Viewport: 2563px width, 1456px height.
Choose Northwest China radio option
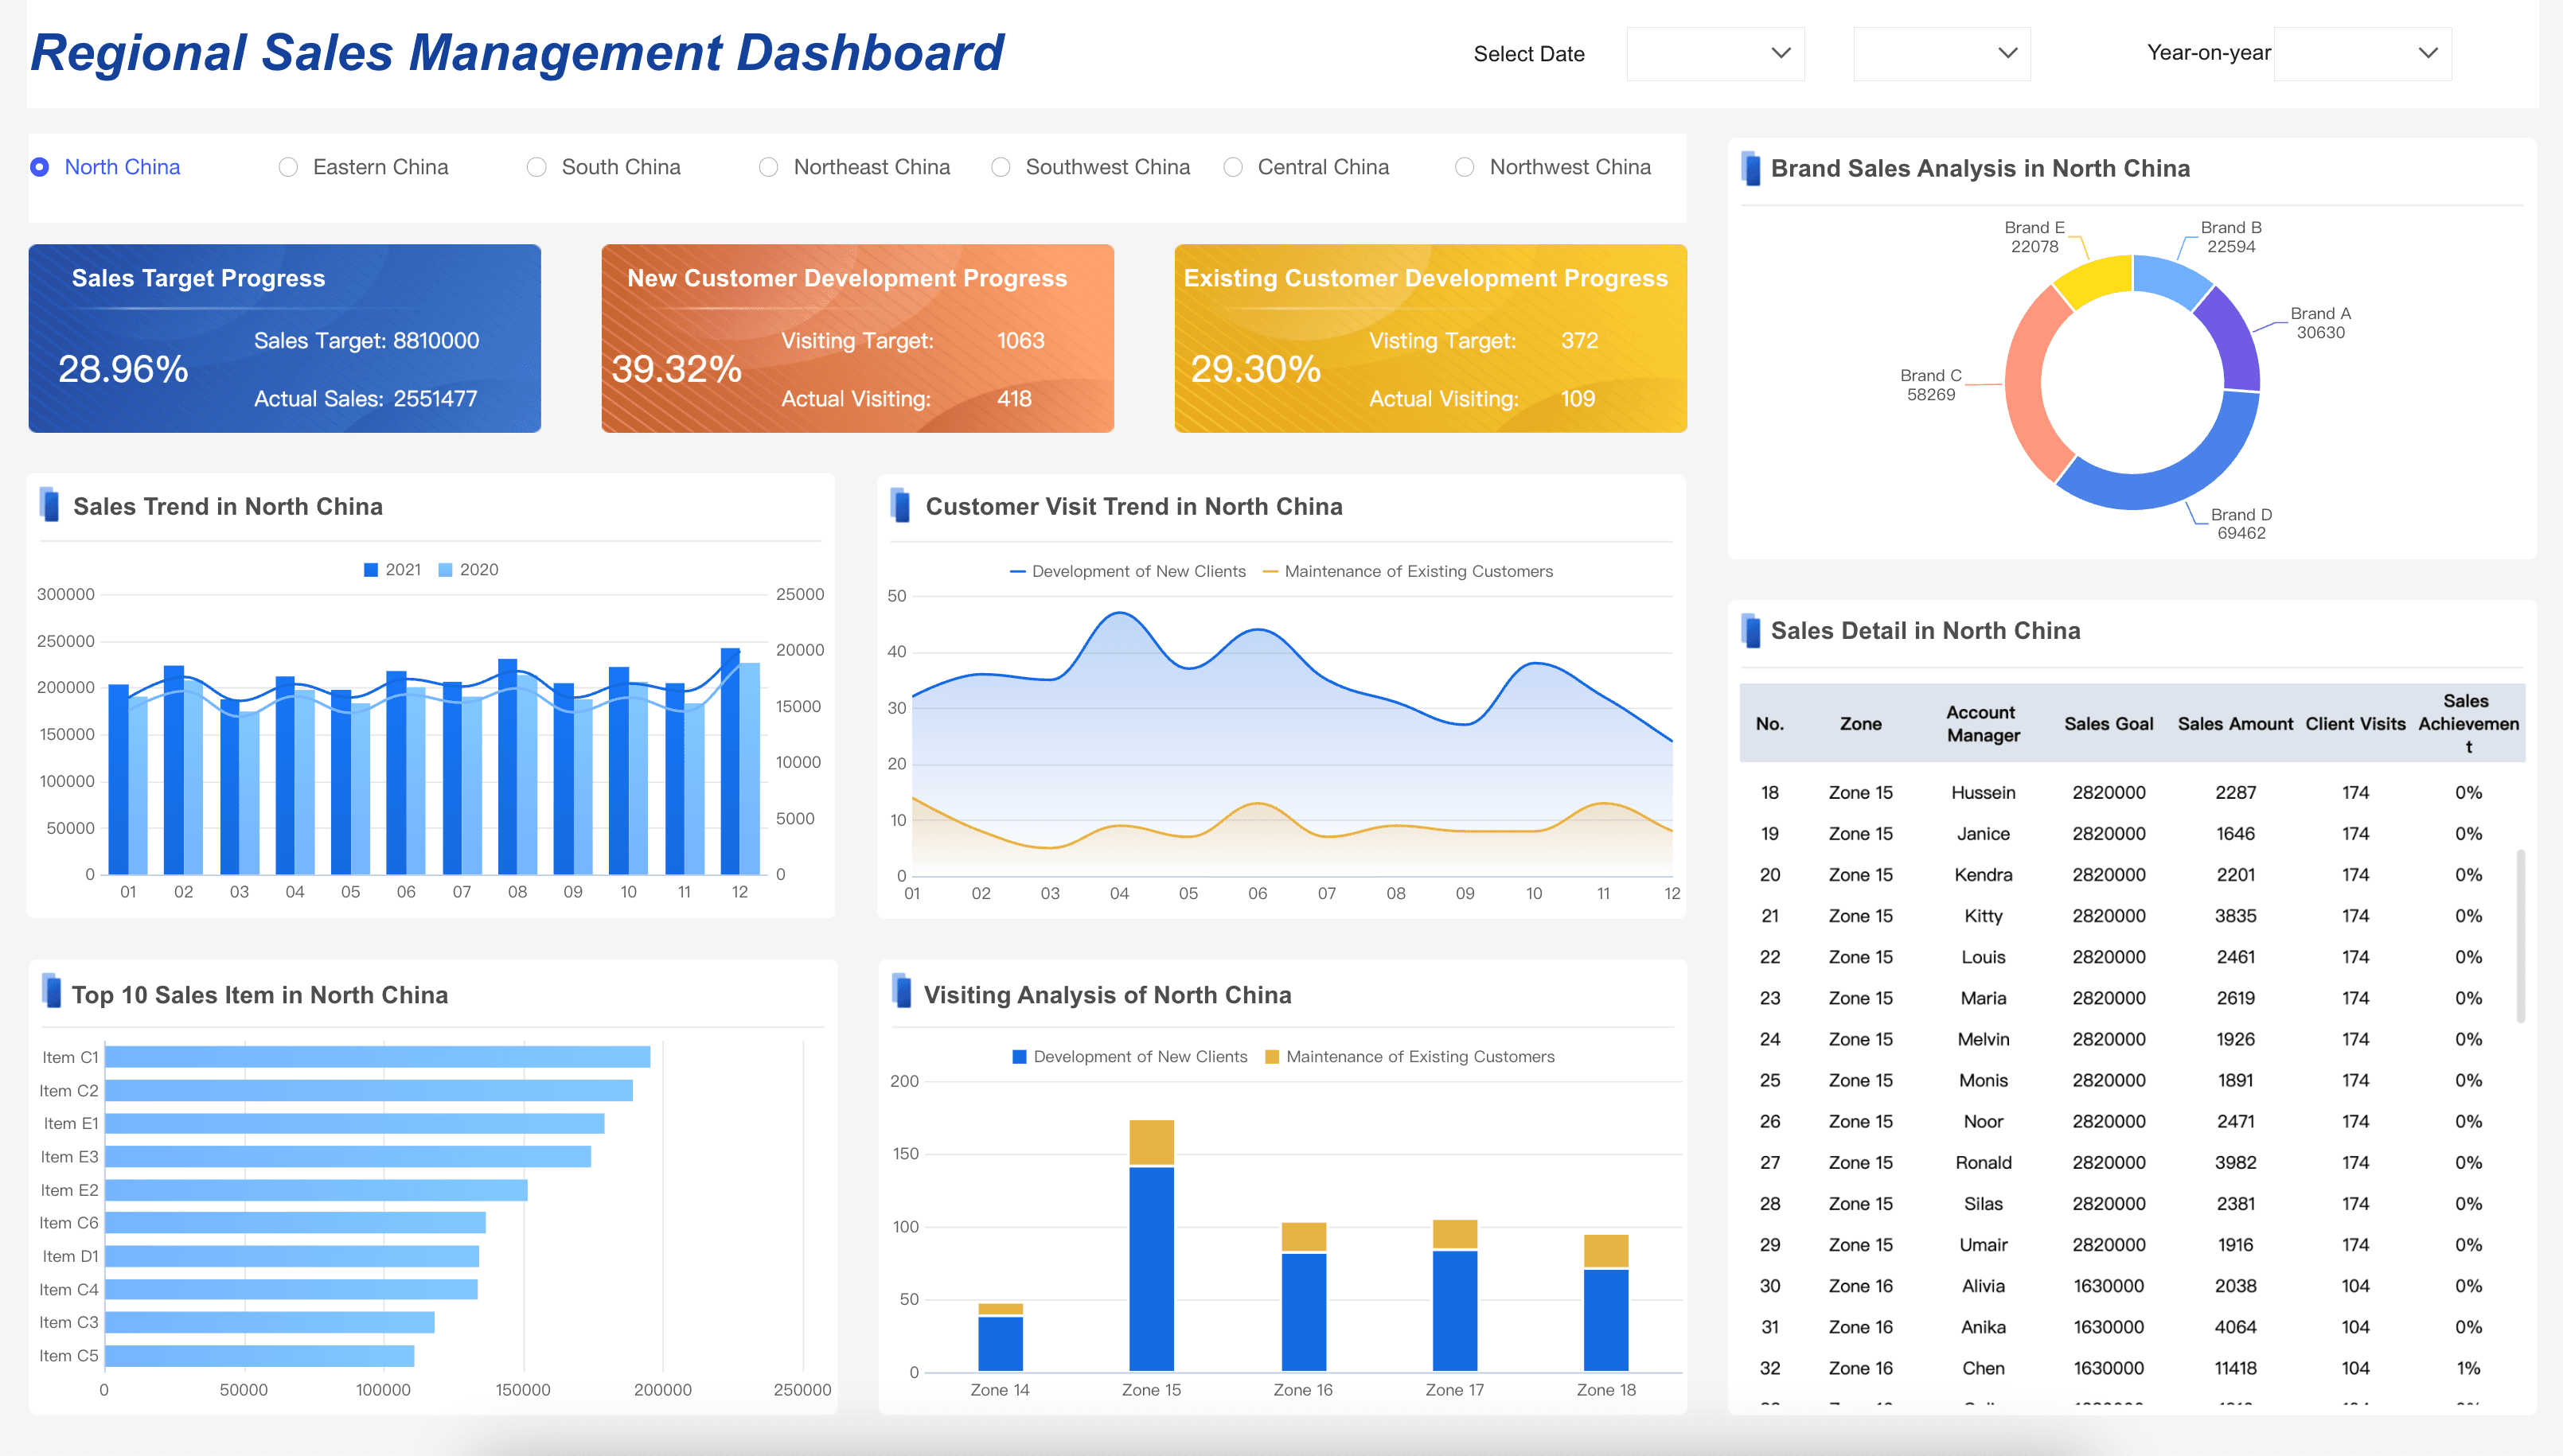coord(1465,167)
